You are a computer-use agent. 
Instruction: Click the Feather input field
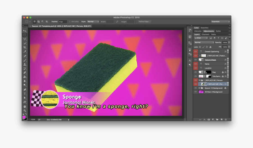[63, 21]
